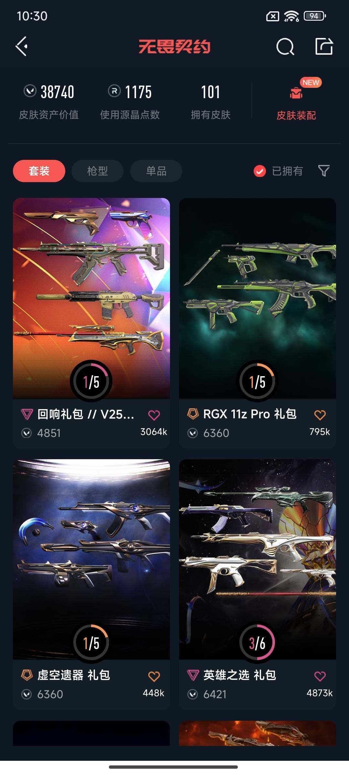Tap the 虚空遗器 1/5 progress ring
This screenshot has width=349, height=775.
point(91,643)
